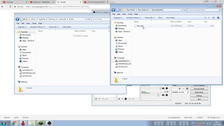Open keys.cfg file in KeystrokesMod window
Image resolution: width=224 pixels, height=126 pixels.
click(x=140, y=26)
